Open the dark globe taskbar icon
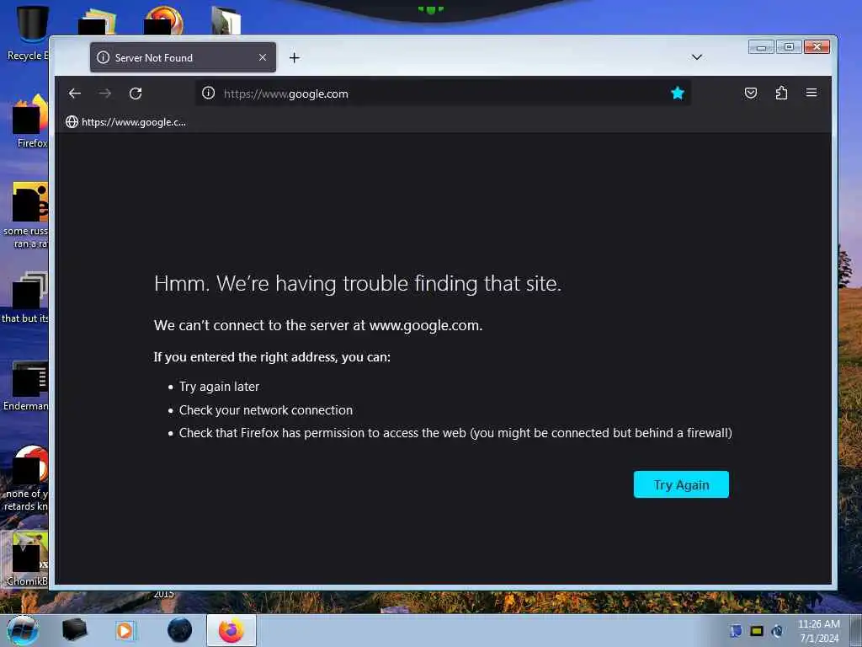Viewport: 862px width, 647px height. click(180, 630)
